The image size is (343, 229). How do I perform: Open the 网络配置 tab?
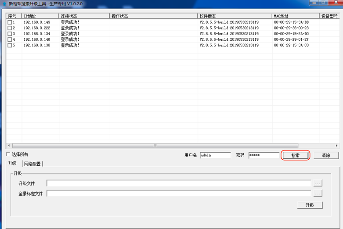pos(32,164)
